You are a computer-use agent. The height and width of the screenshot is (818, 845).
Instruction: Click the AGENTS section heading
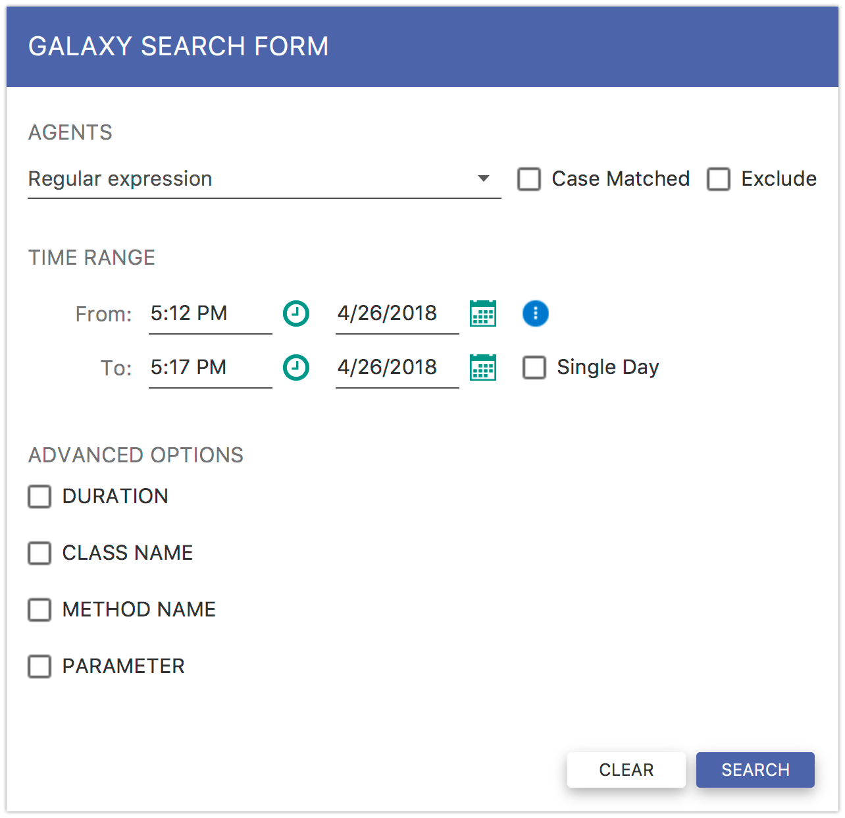[70, 132]
